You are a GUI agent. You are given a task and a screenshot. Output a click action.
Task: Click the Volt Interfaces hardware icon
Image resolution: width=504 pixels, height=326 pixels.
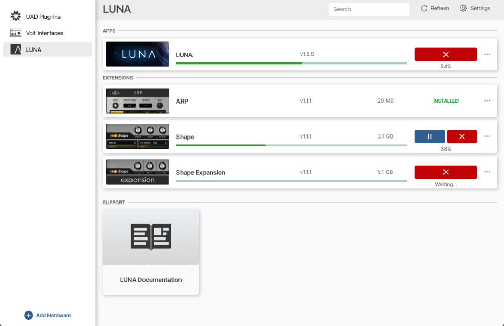pyautogui.click(x=16, y=33)
